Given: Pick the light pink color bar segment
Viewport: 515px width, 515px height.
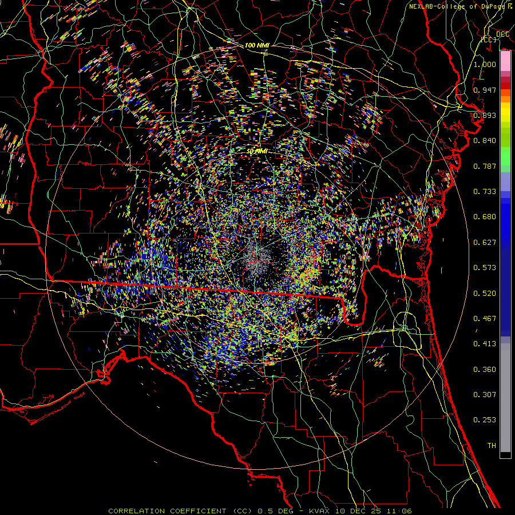Looking at the screenshot, I should pos(505,61).
